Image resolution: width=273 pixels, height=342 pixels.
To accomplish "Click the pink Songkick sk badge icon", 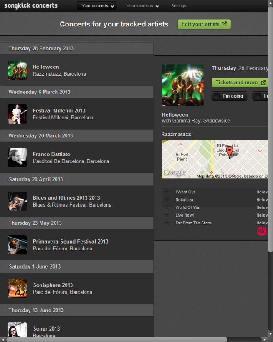I will tap(262, 231).
